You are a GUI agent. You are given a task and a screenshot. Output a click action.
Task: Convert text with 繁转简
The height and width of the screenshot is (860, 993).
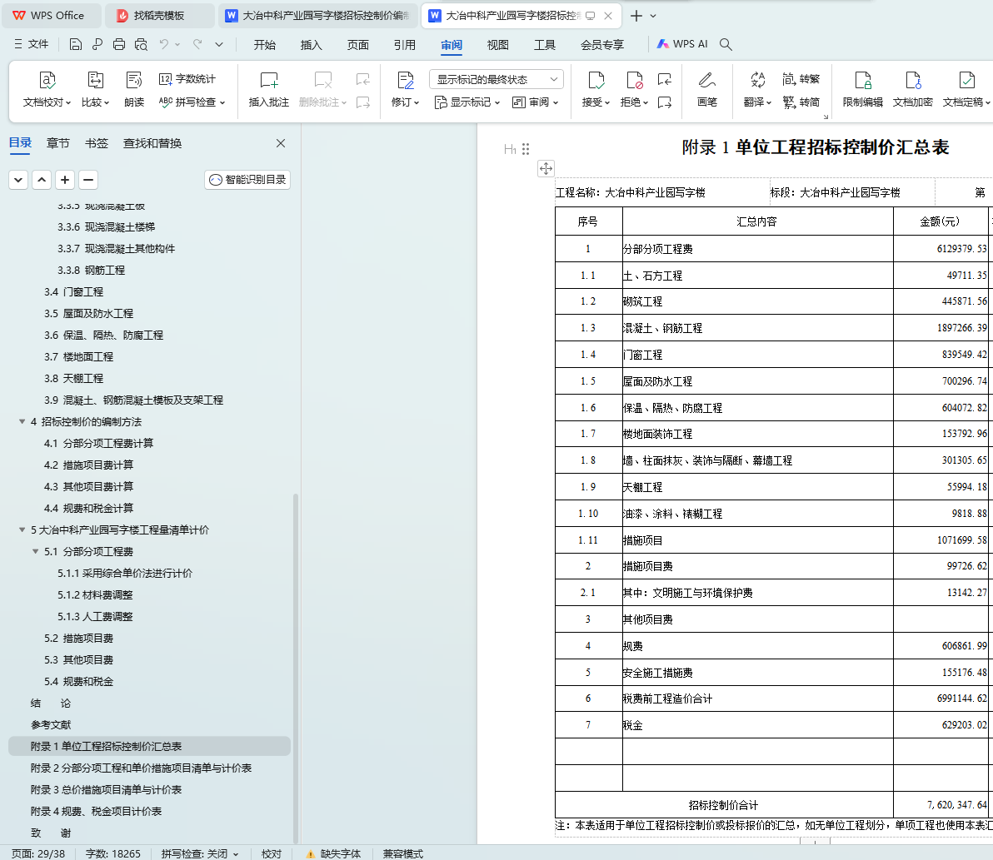coord(801,102)
